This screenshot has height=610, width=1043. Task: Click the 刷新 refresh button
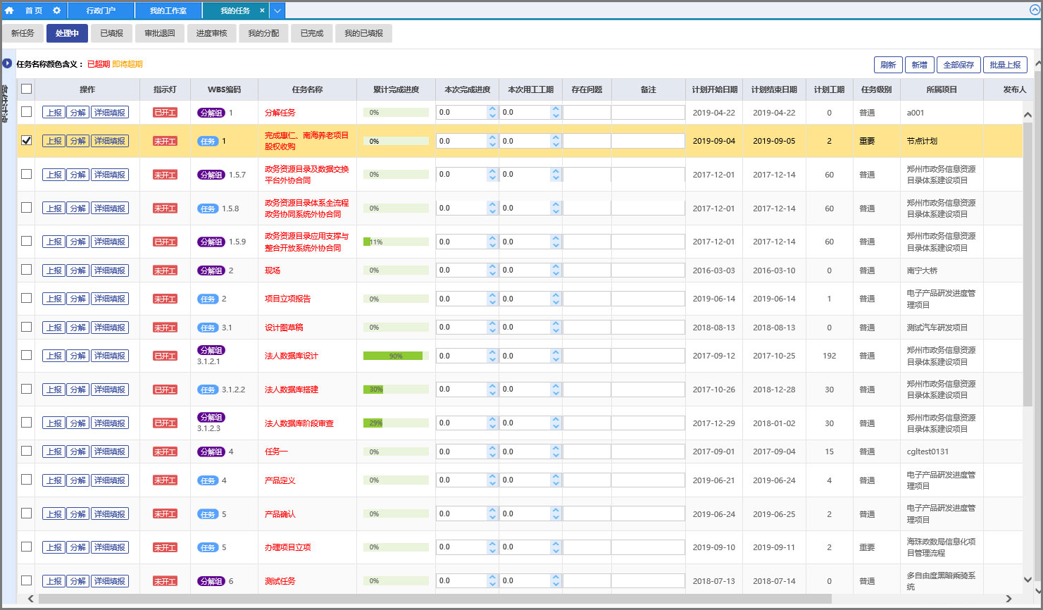pyautogui.click(x=888, y=65)
